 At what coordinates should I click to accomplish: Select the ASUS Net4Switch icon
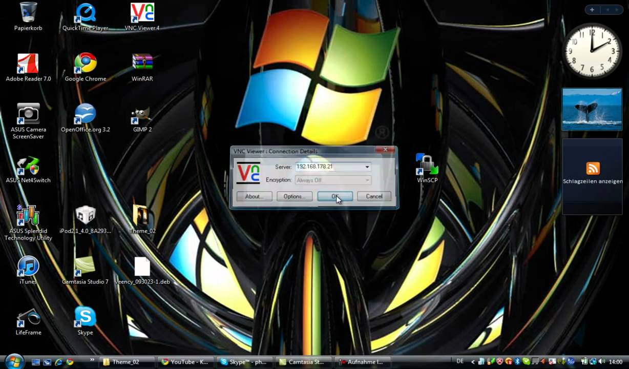pyautogui.click(x=28, y=169)
